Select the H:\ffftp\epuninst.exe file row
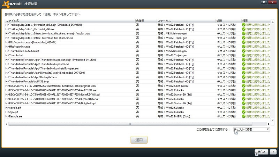Viewport: 279px width, 157px height. 137,47
